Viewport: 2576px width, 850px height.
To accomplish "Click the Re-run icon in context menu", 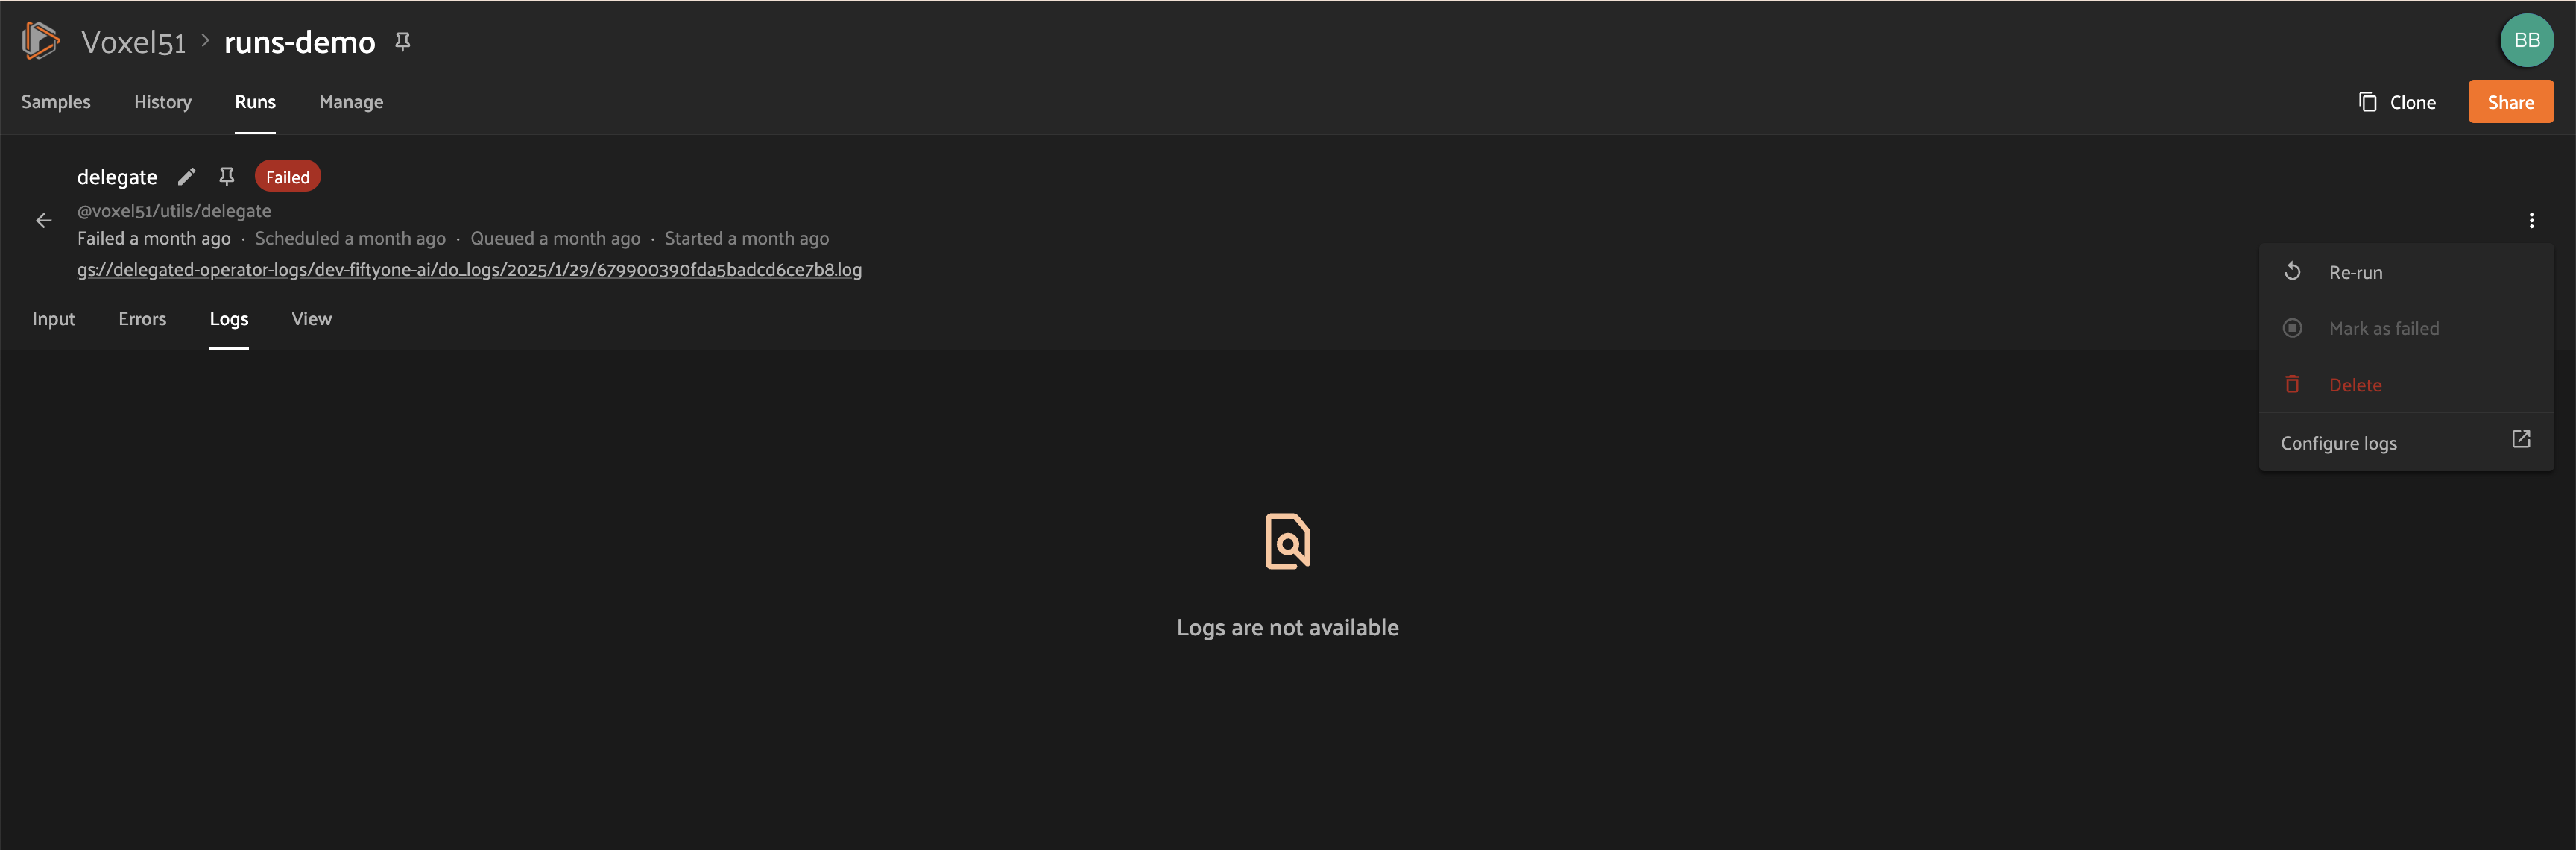I will tap(2292, 271).
